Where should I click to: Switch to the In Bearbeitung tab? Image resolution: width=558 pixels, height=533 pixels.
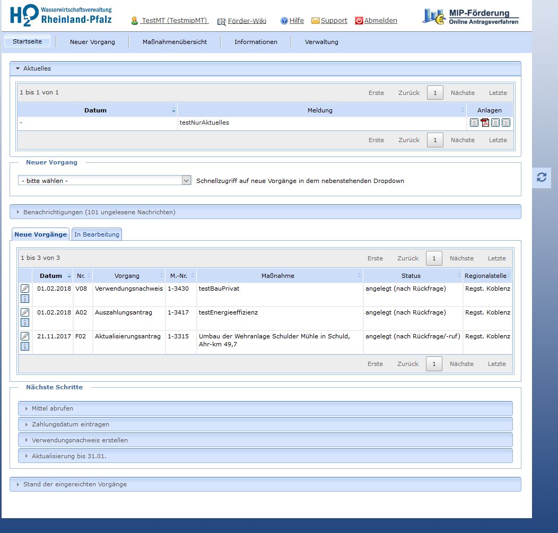pos(97,234)
